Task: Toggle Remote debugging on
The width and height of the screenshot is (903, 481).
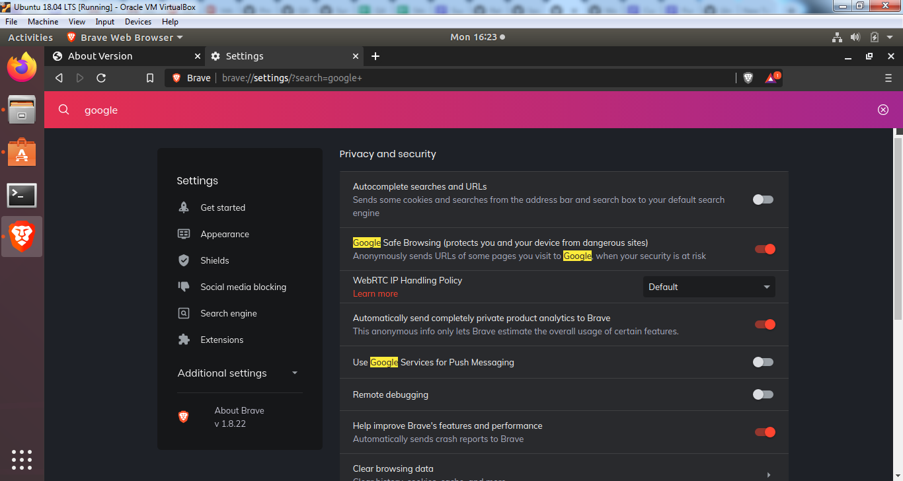Action: 763,394
